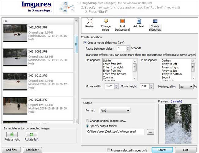Screen dimensions: 199x153
Task: Click the output folder path field
Action: click(115, 132)
